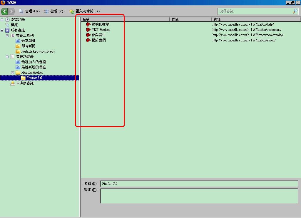Viewport: 301px width, 218px height.
Task: Click the star icon beside 所有書籤
Action: pos(7,30)
